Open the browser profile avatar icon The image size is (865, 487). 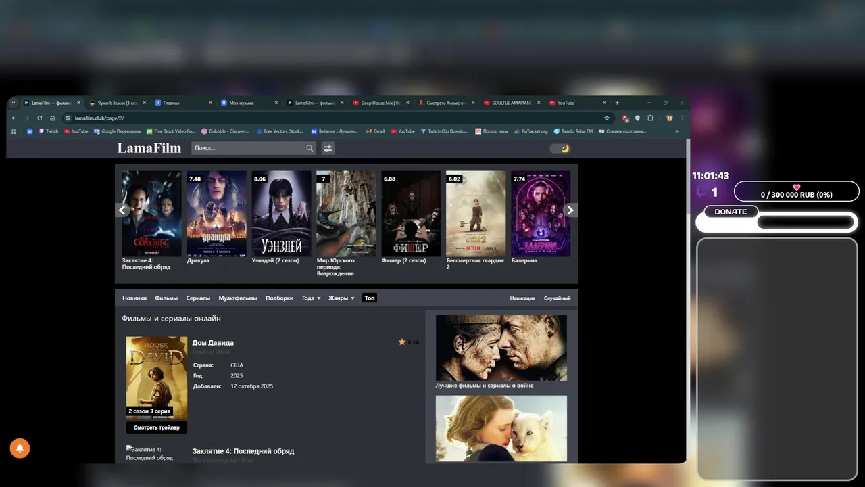(669, 118)
